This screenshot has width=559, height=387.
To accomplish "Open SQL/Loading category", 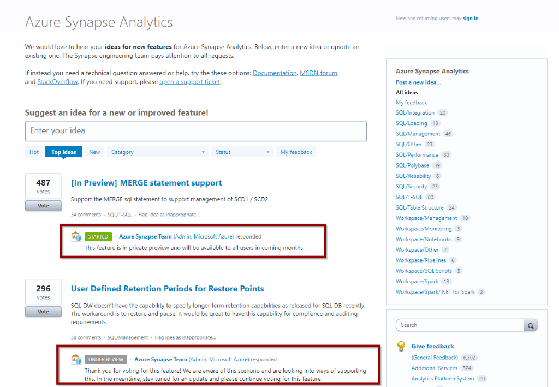I will (x=412, y=123).
